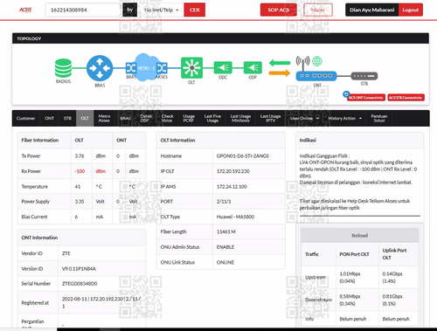This screenshot has height=331, width=437.
Task: Switch to the STB tab
Action: tap(67, 118)
